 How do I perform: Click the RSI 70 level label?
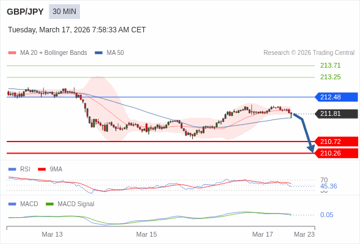(x=324, y=180)
